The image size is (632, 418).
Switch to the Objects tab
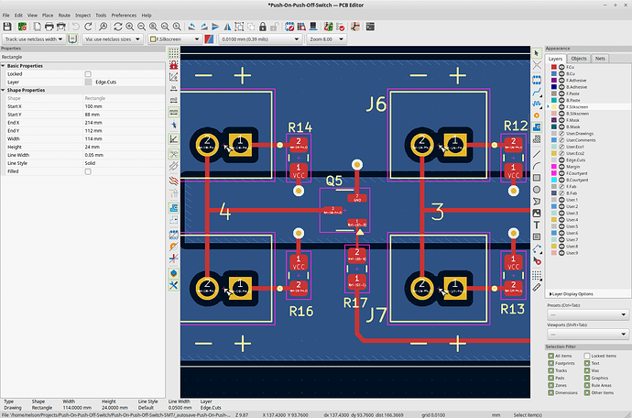579,59
